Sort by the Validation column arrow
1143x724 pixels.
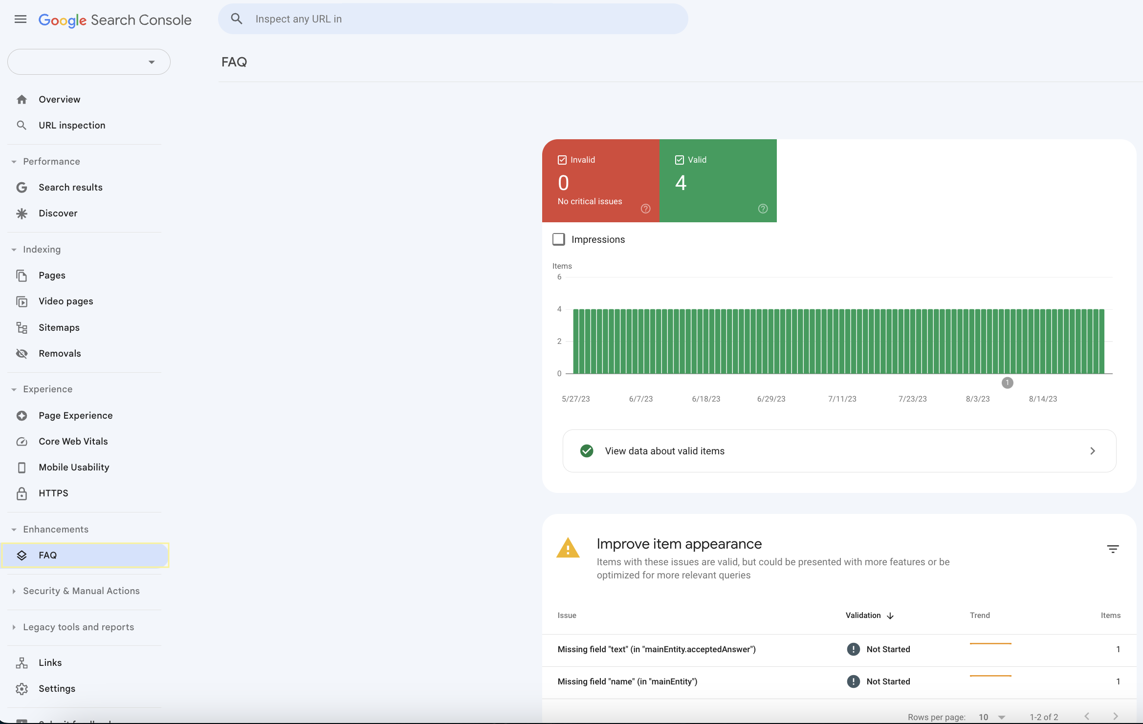point(890,616)
